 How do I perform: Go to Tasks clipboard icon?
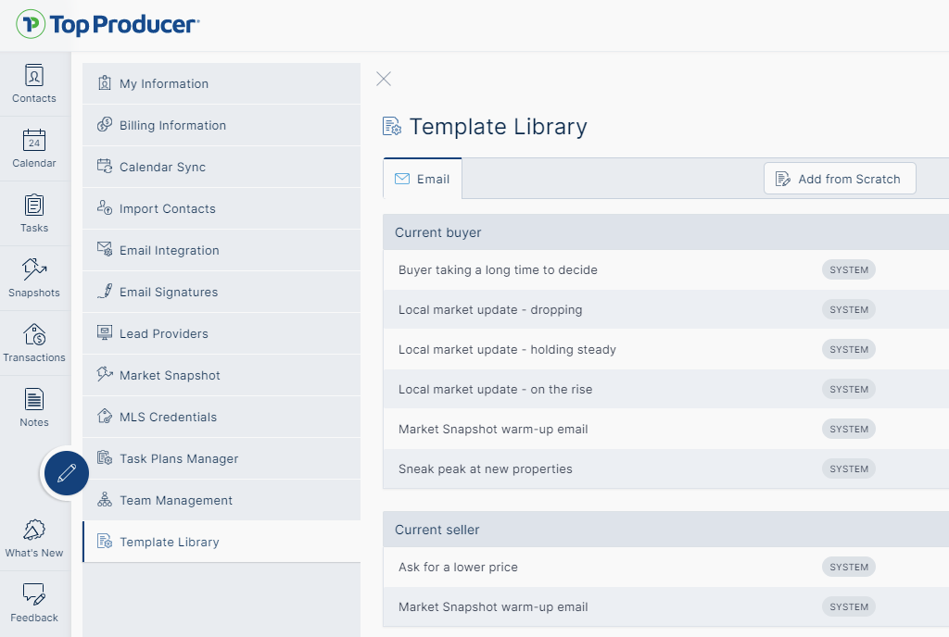[34, 213]
